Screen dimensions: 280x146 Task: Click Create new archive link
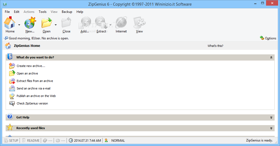31,66
